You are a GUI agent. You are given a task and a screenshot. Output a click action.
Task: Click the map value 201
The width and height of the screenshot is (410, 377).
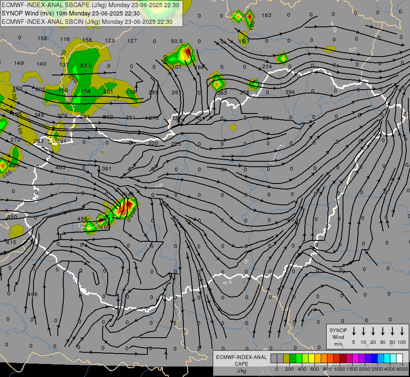[108, 91]
